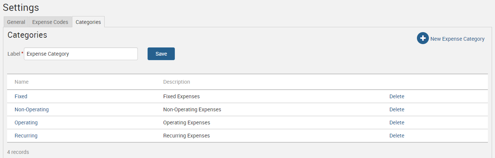Viewport: 495px width, 158px height.
Task: Sort table by the Description column header
Action: [177, 82]
